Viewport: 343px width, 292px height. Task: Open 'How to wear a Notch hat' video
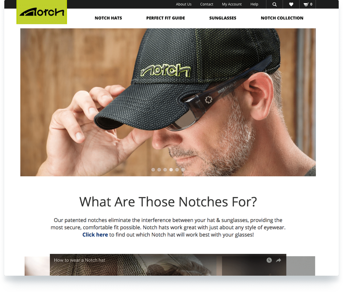[80, 260]
